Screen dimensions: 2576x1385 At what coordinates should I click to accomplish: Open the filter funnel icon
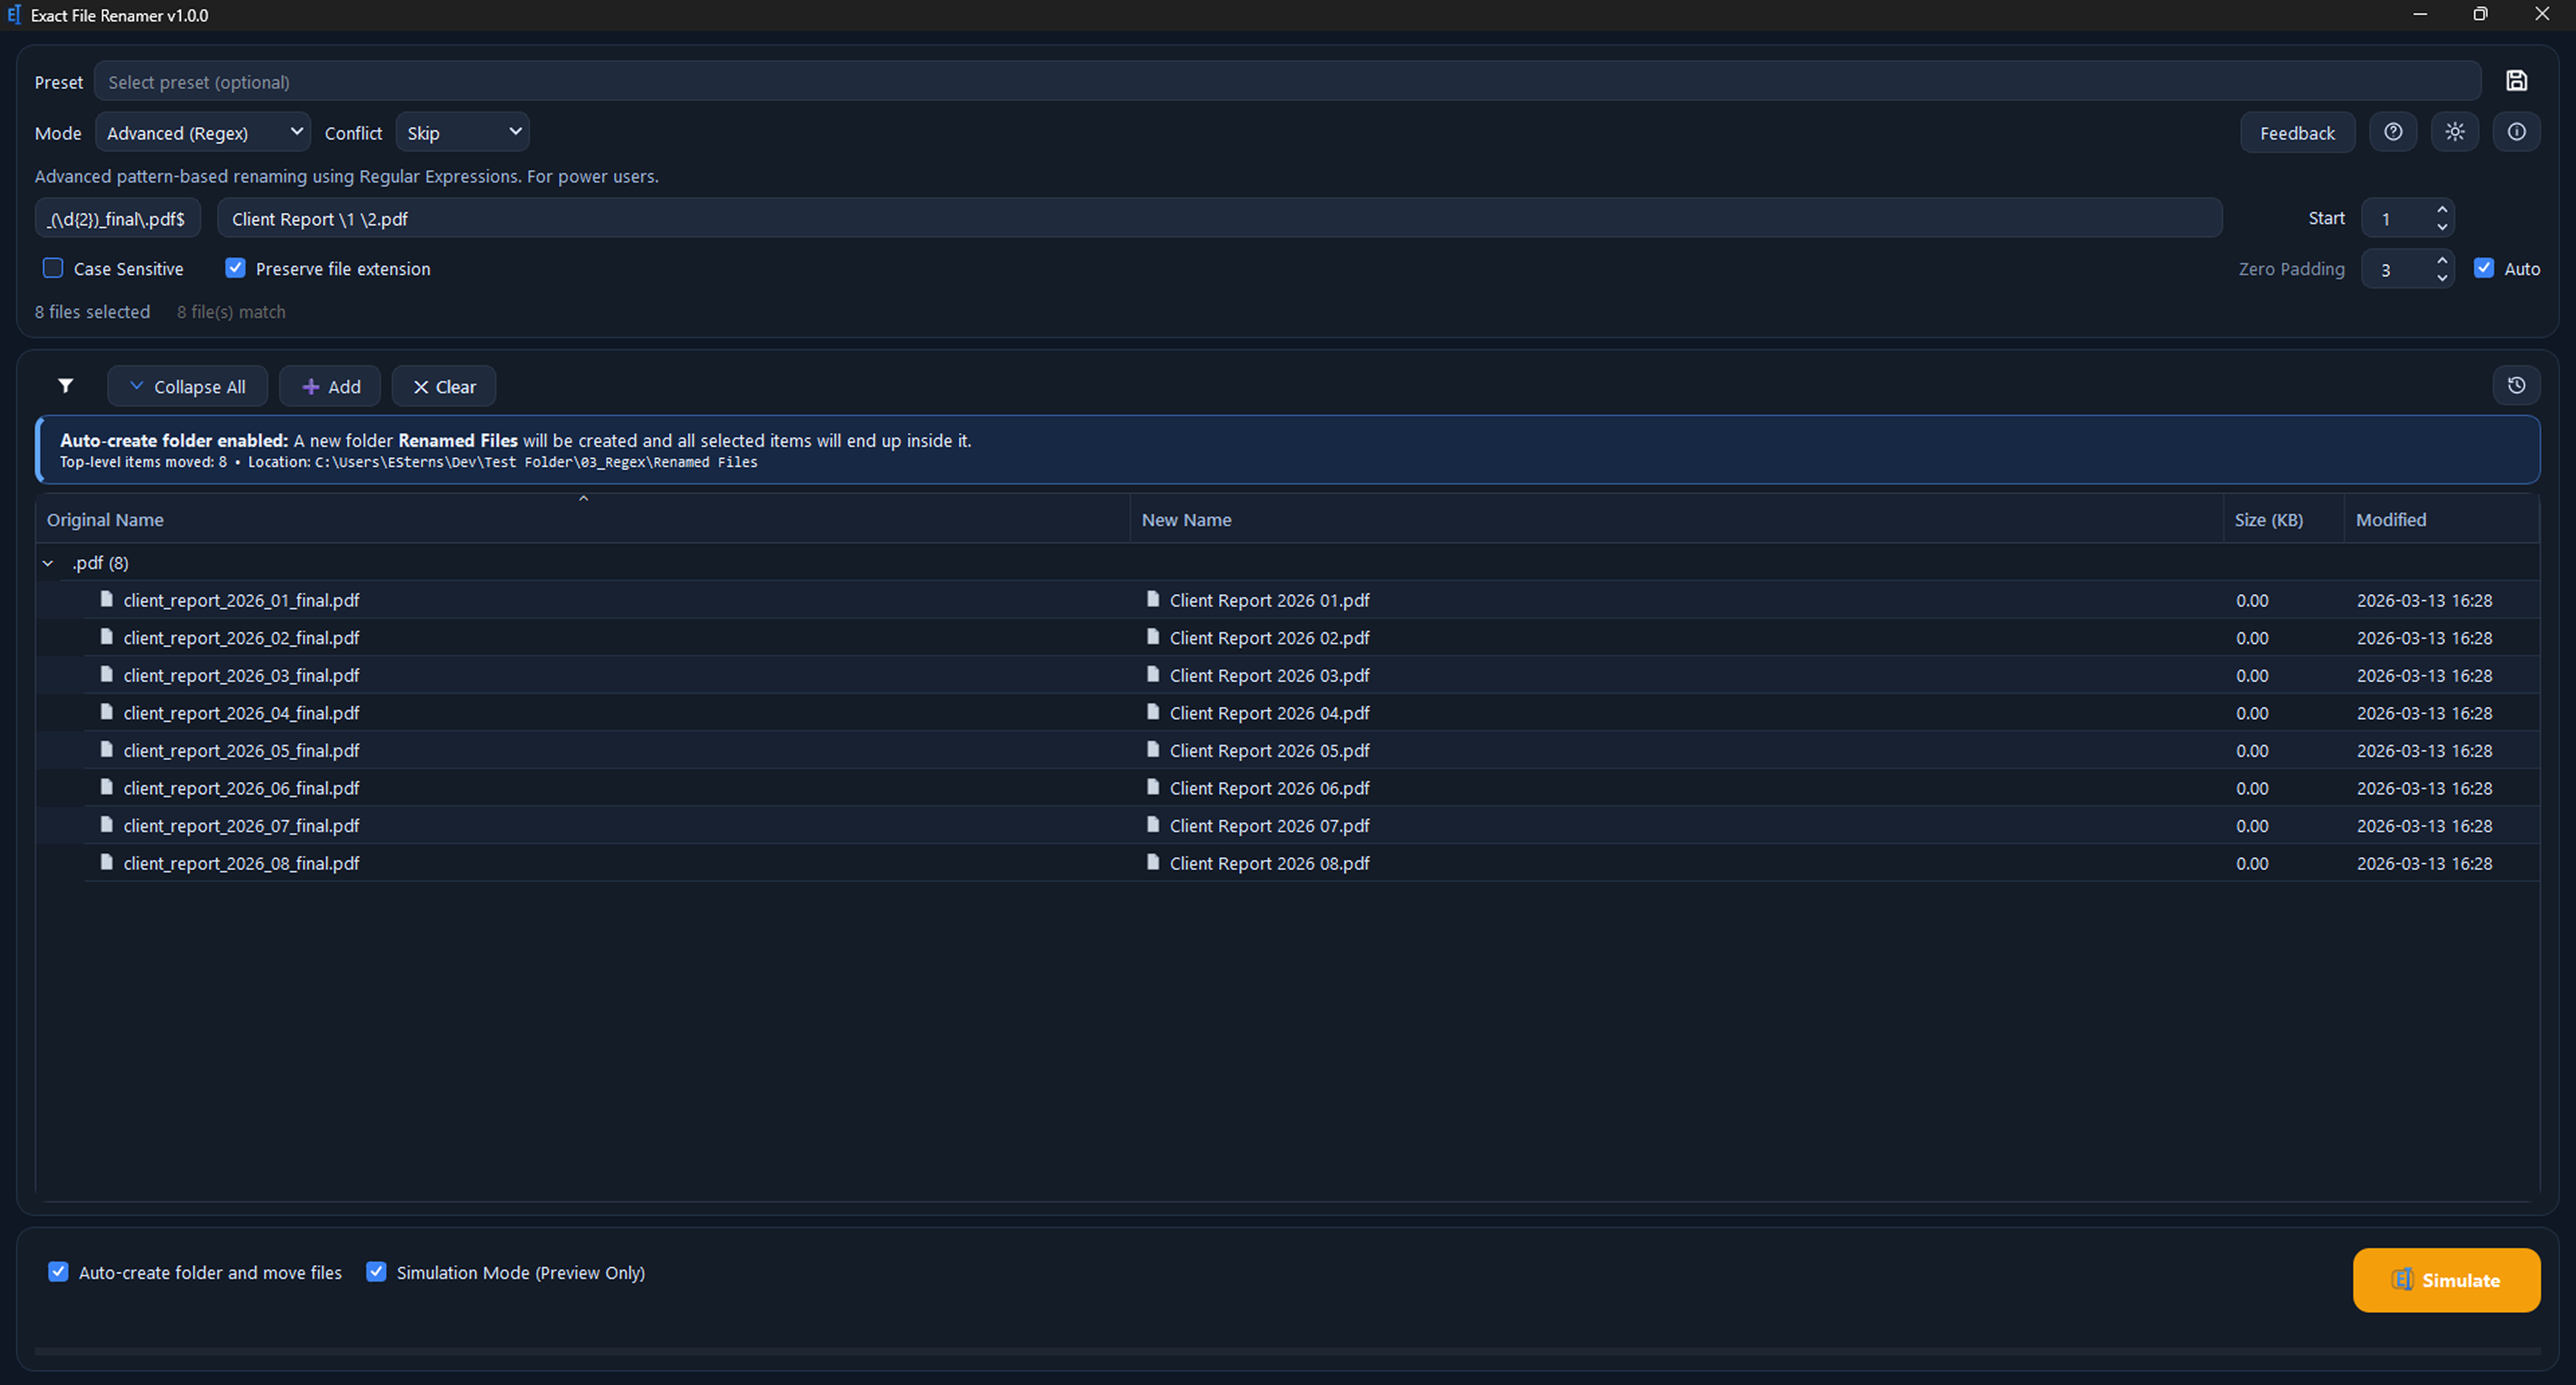tap(65, 386)
